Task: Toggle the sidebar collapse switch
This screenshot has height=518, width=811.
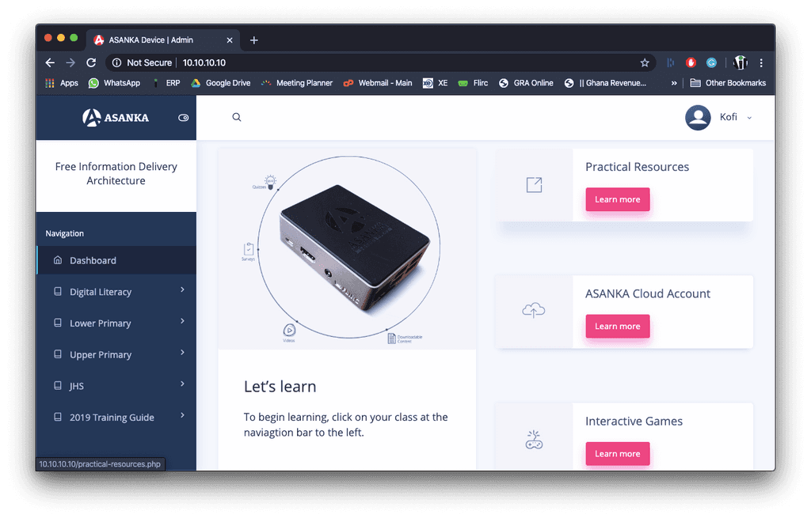Action: tap(184, 118)
